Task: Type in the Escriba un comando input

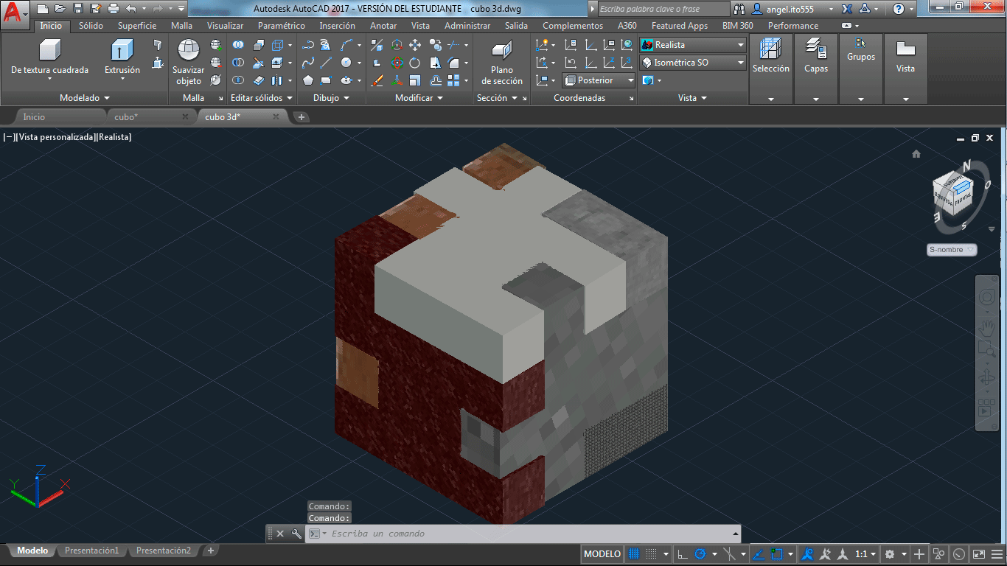Action: click(523, 534)
